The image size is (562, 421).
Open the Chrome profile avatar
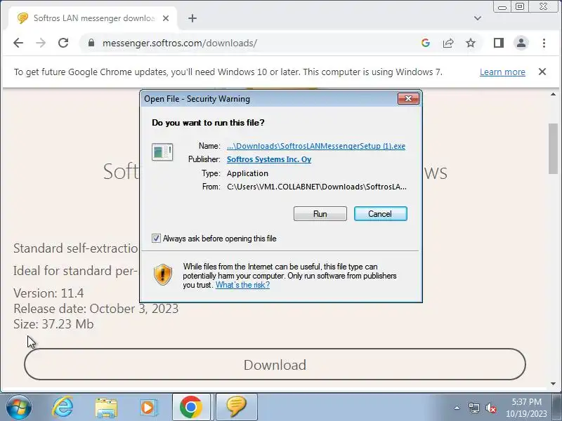tap(521, 43)
